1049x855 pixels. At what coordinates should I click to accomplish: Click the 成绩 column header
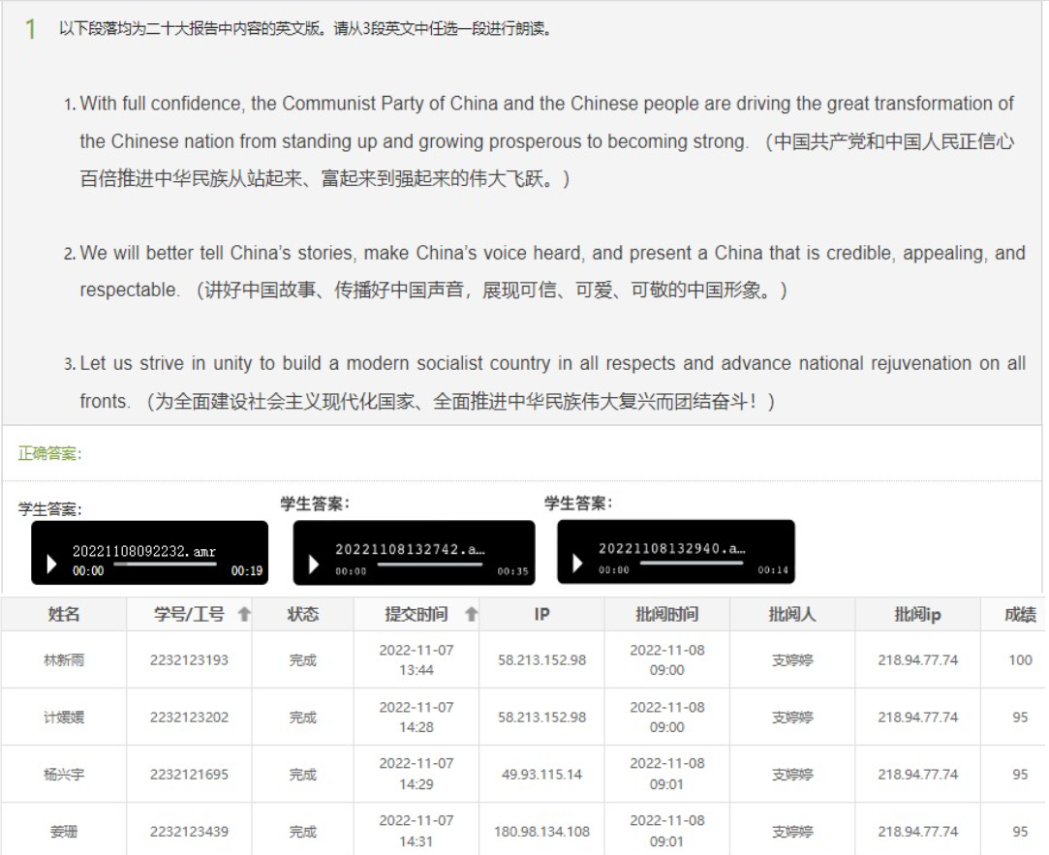(1020, 614)
